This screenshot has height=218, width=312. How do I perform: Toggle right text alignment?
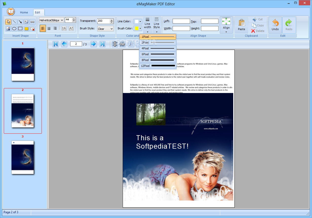(55, 28)
